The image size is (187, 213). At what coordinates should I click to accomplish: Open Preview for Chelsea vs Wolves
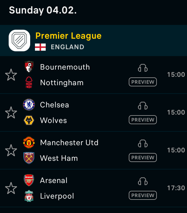pos(143,120)
